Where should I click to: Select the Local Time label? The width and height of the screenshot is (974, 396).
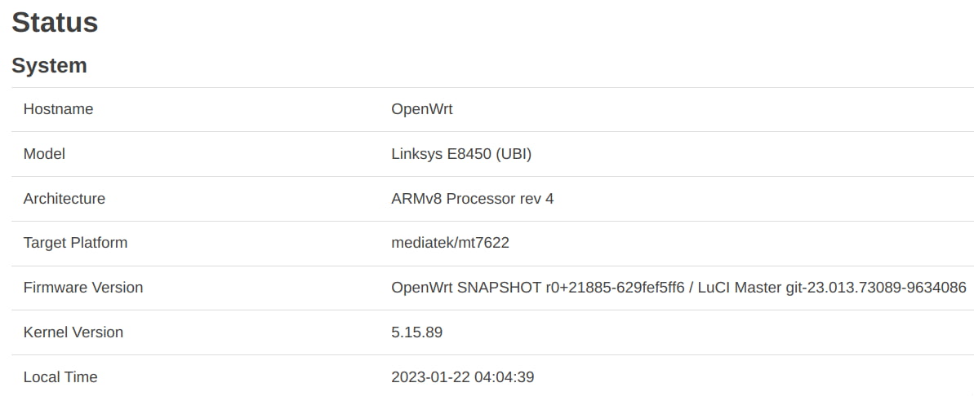(60, 376)
